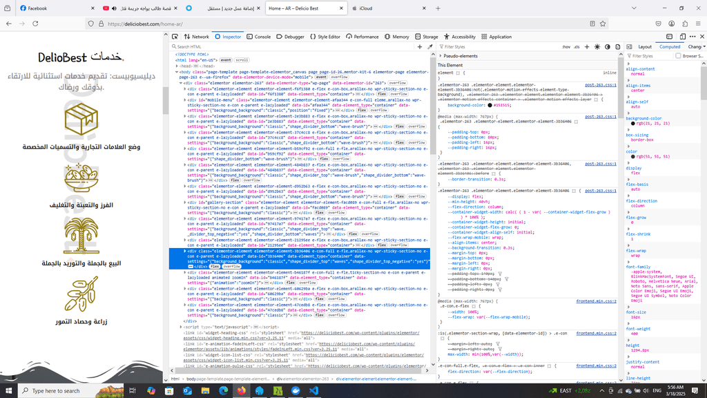The image size is (707, 398).
Task: Mute the playing YouTube tab audio icon
Action: pos(114,8)
